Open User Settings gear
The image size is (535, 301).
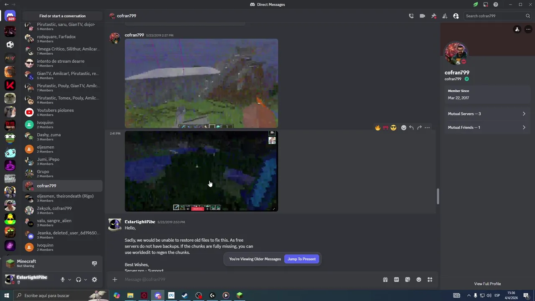[94, 280]
